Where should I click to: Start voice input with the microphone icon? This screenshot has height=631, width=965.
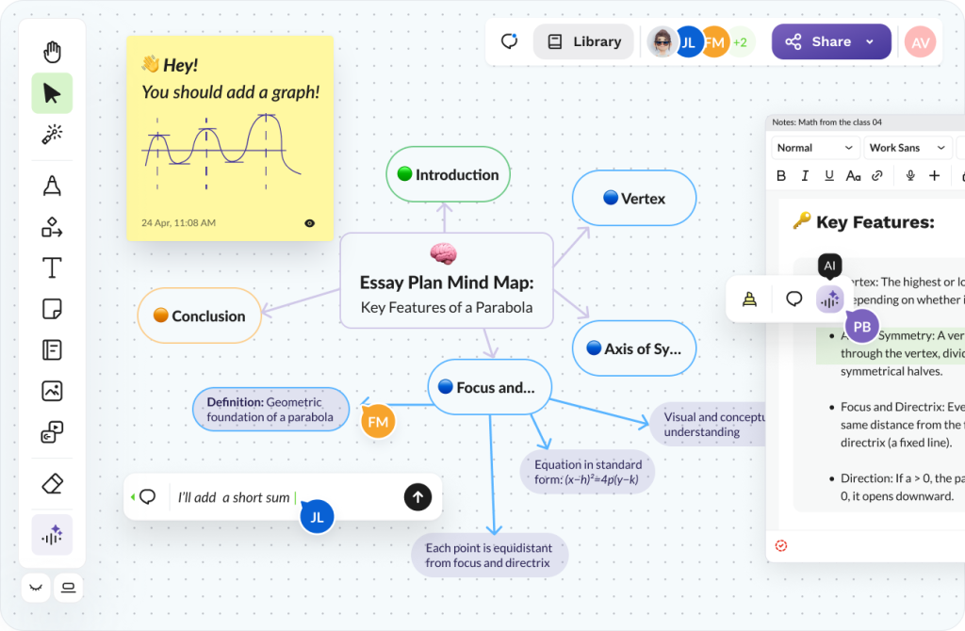click(x=910, y=175)
